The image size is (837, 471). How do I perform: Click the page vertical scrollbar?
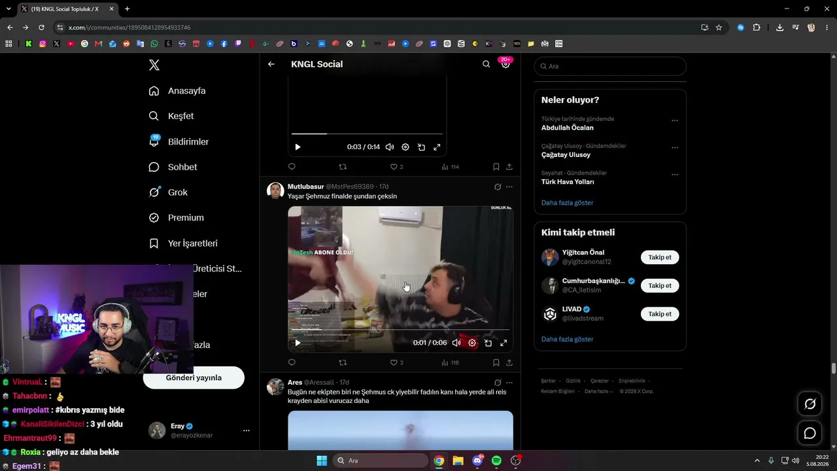833,368
